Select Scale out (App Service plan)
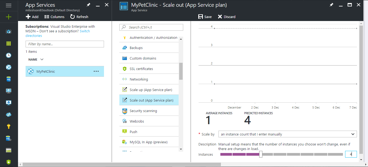The height and width of the screenshot is (167, 368). (x=149, y=100)
